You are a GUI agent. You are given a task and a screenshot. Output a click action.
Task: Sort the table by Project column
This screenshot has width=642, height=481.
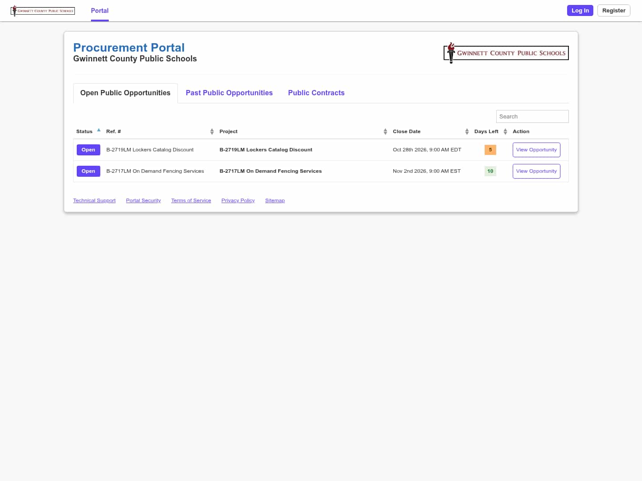pyautogui.click(x=303, y=131)
